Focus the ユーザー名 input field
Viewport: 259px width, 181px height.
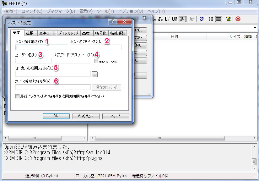[34, 61]
